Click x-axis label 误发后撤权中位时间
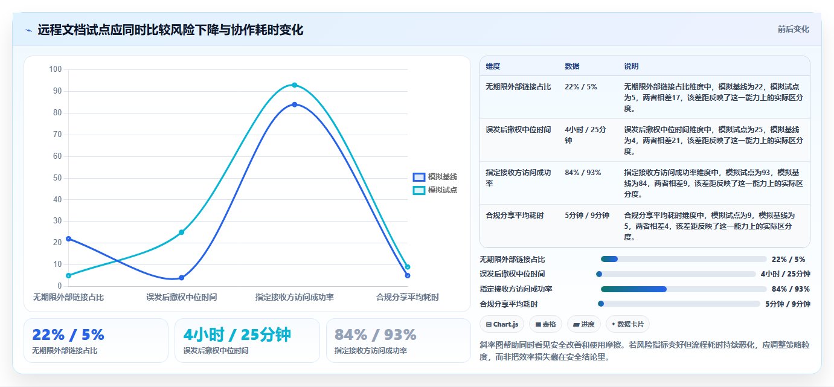Image resolution: width=834 pixels, height=387 pixels. click(182, 297)
